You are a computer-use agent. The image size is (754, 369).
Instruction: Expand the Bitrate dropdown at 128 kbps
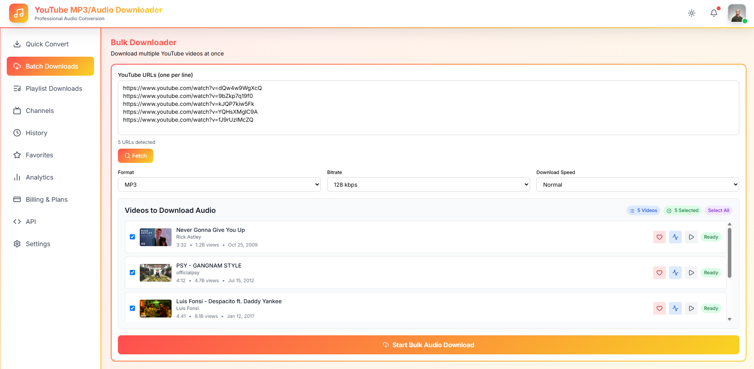(428, 185)
